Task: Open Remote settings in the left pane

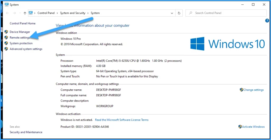Action: 20,38
